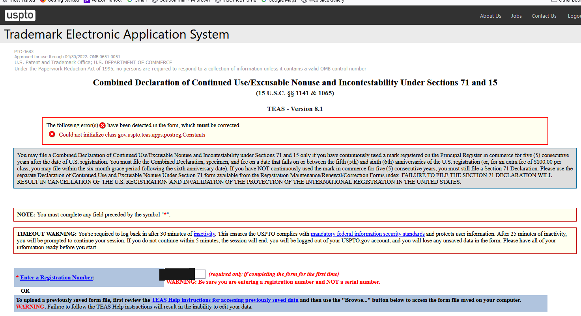Click the 'Trademark Electronic Application System' title

[x=117, y=34]
